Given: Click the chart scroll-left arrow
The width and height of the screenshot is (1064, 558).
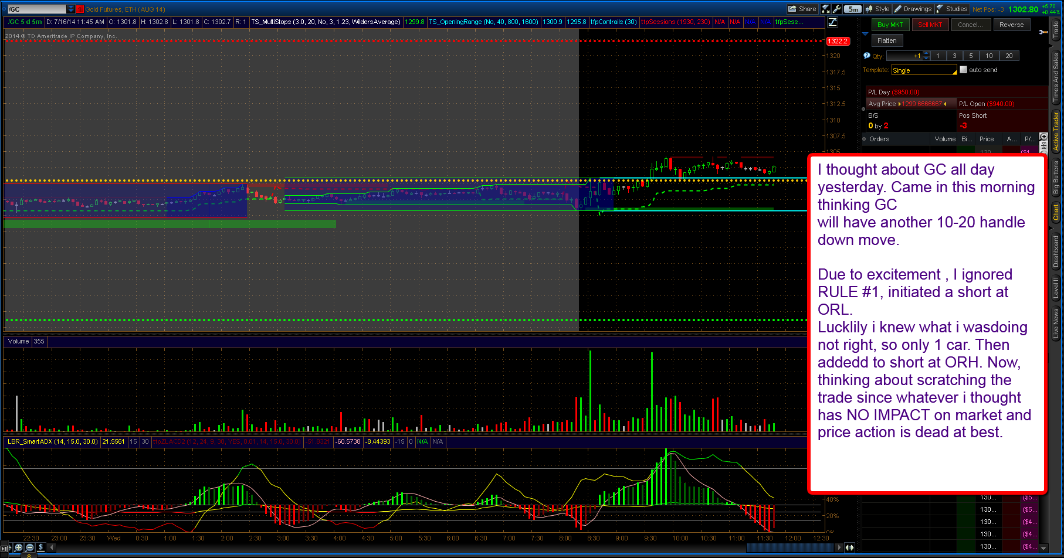Looking at the screenshot, I should pos(52,547).
